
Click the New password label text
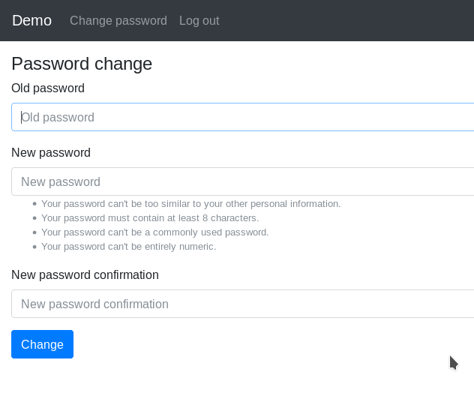coord(51,152)
